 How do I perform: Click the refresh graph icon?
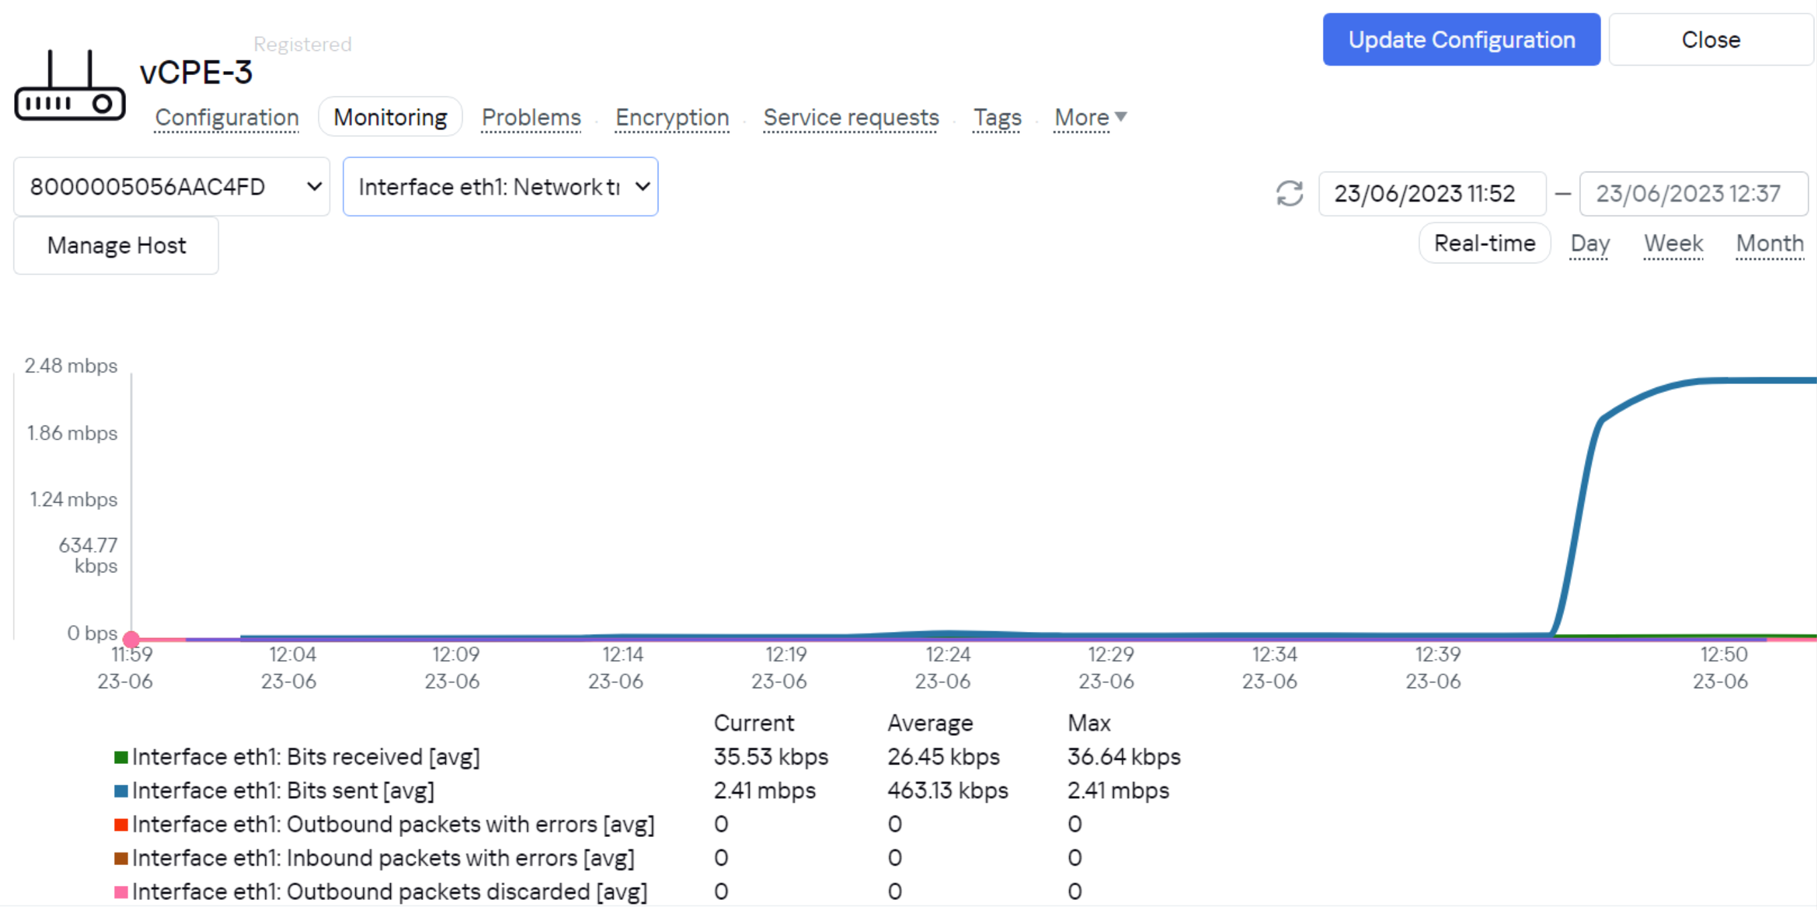click(x=1289, y=193)
